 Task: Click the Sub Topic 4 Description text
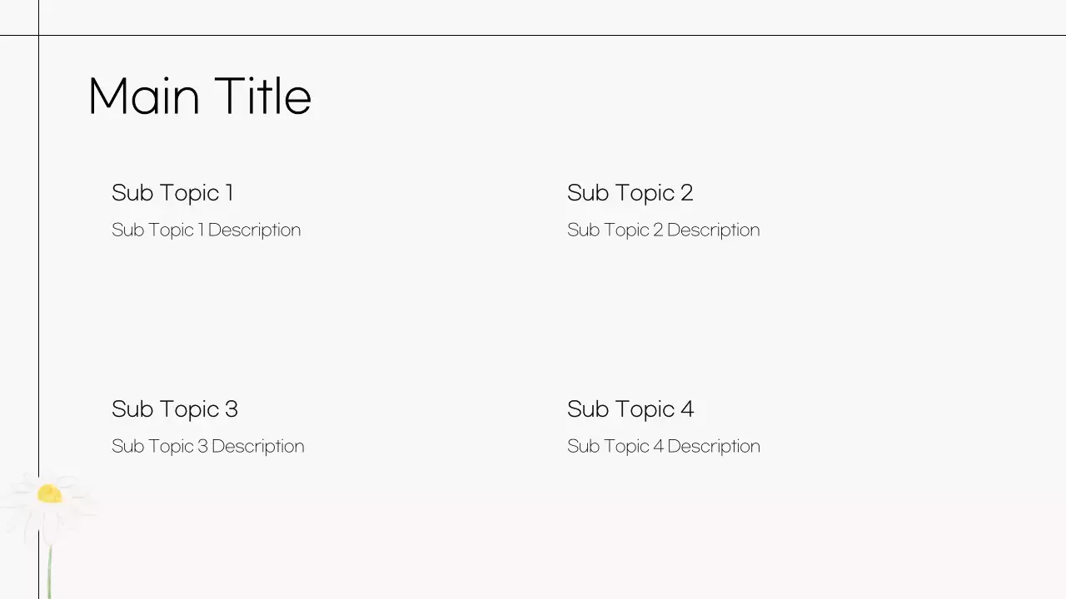pos(663,446)
